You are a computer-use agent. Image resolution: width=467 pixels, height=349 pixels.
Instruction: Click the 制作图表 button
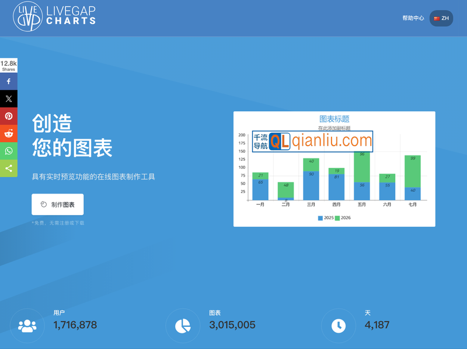pyautogui.click(x=57, y=204)
